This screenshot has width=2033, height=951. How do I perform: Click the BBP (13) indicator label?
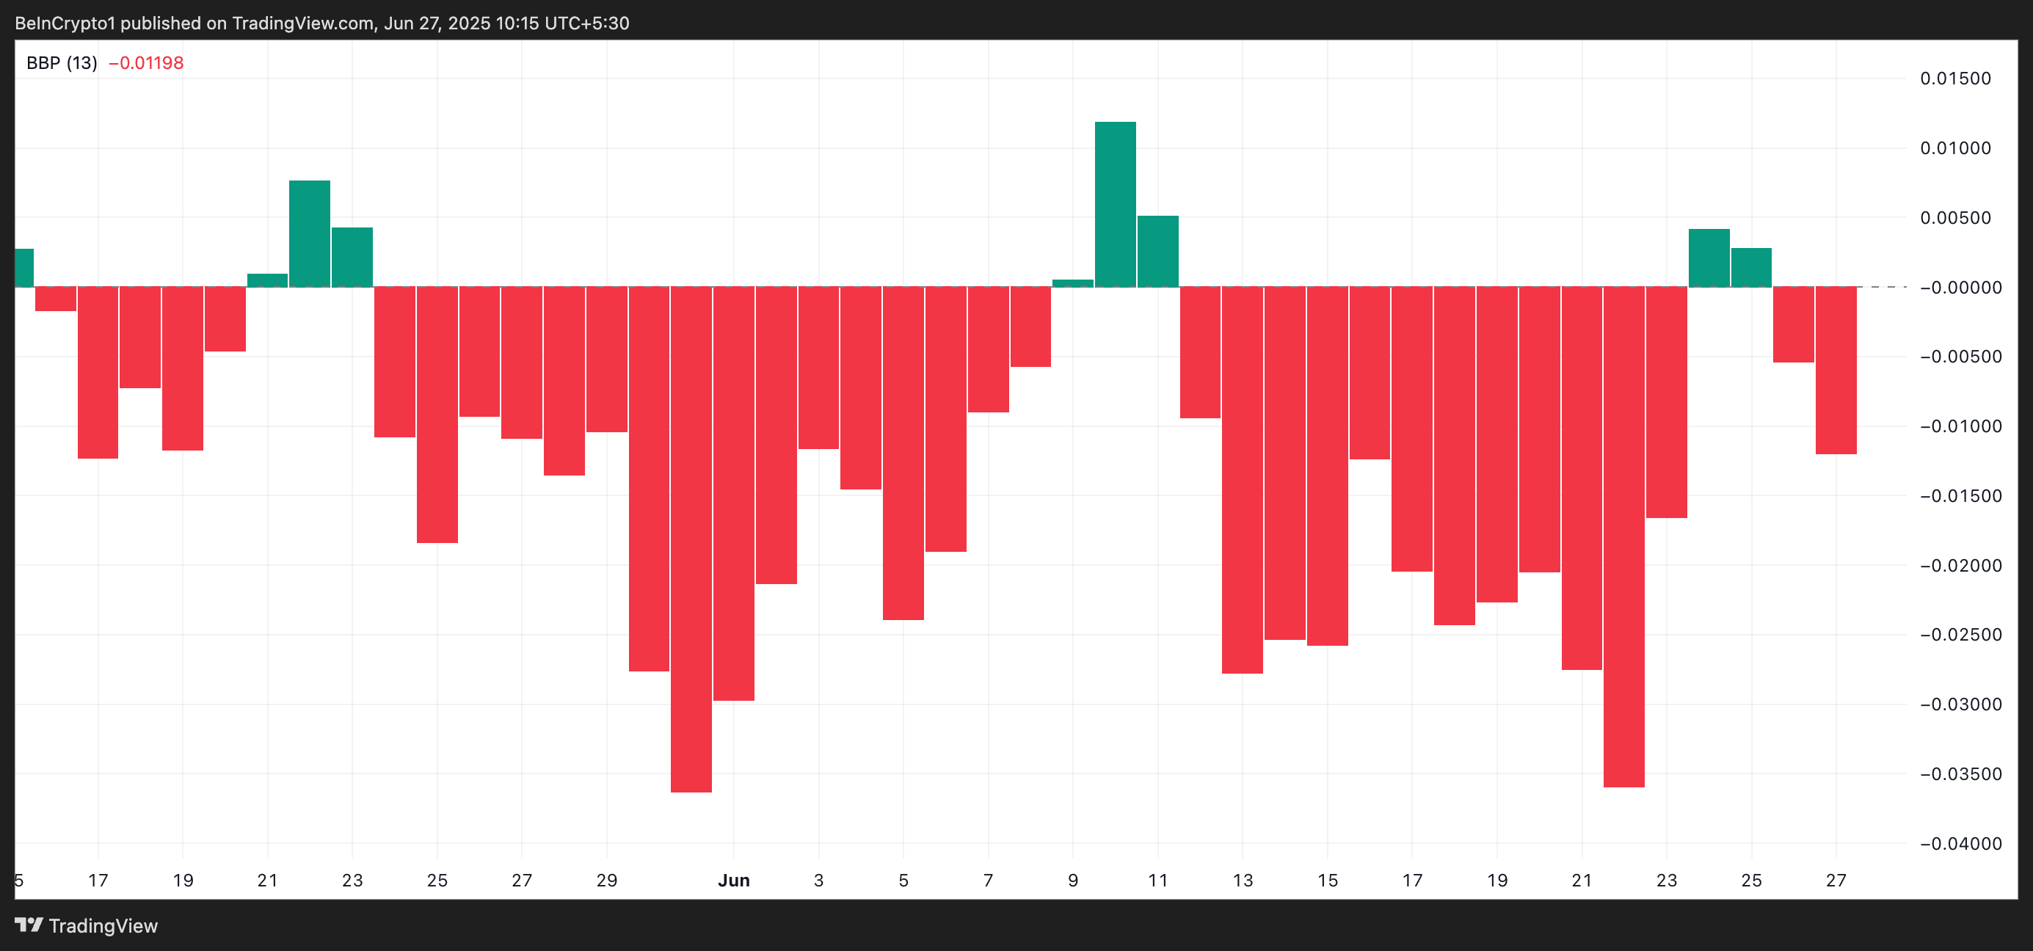click(x=62, y=63)
